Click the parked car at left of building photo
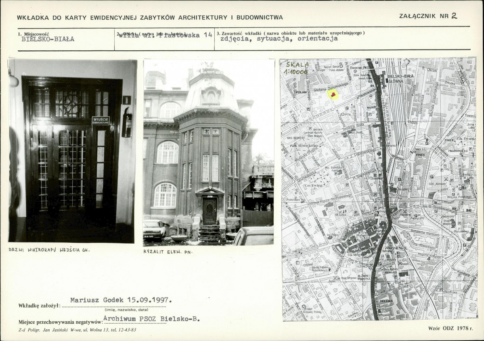The image size is (484, 341). click(154, 229)
